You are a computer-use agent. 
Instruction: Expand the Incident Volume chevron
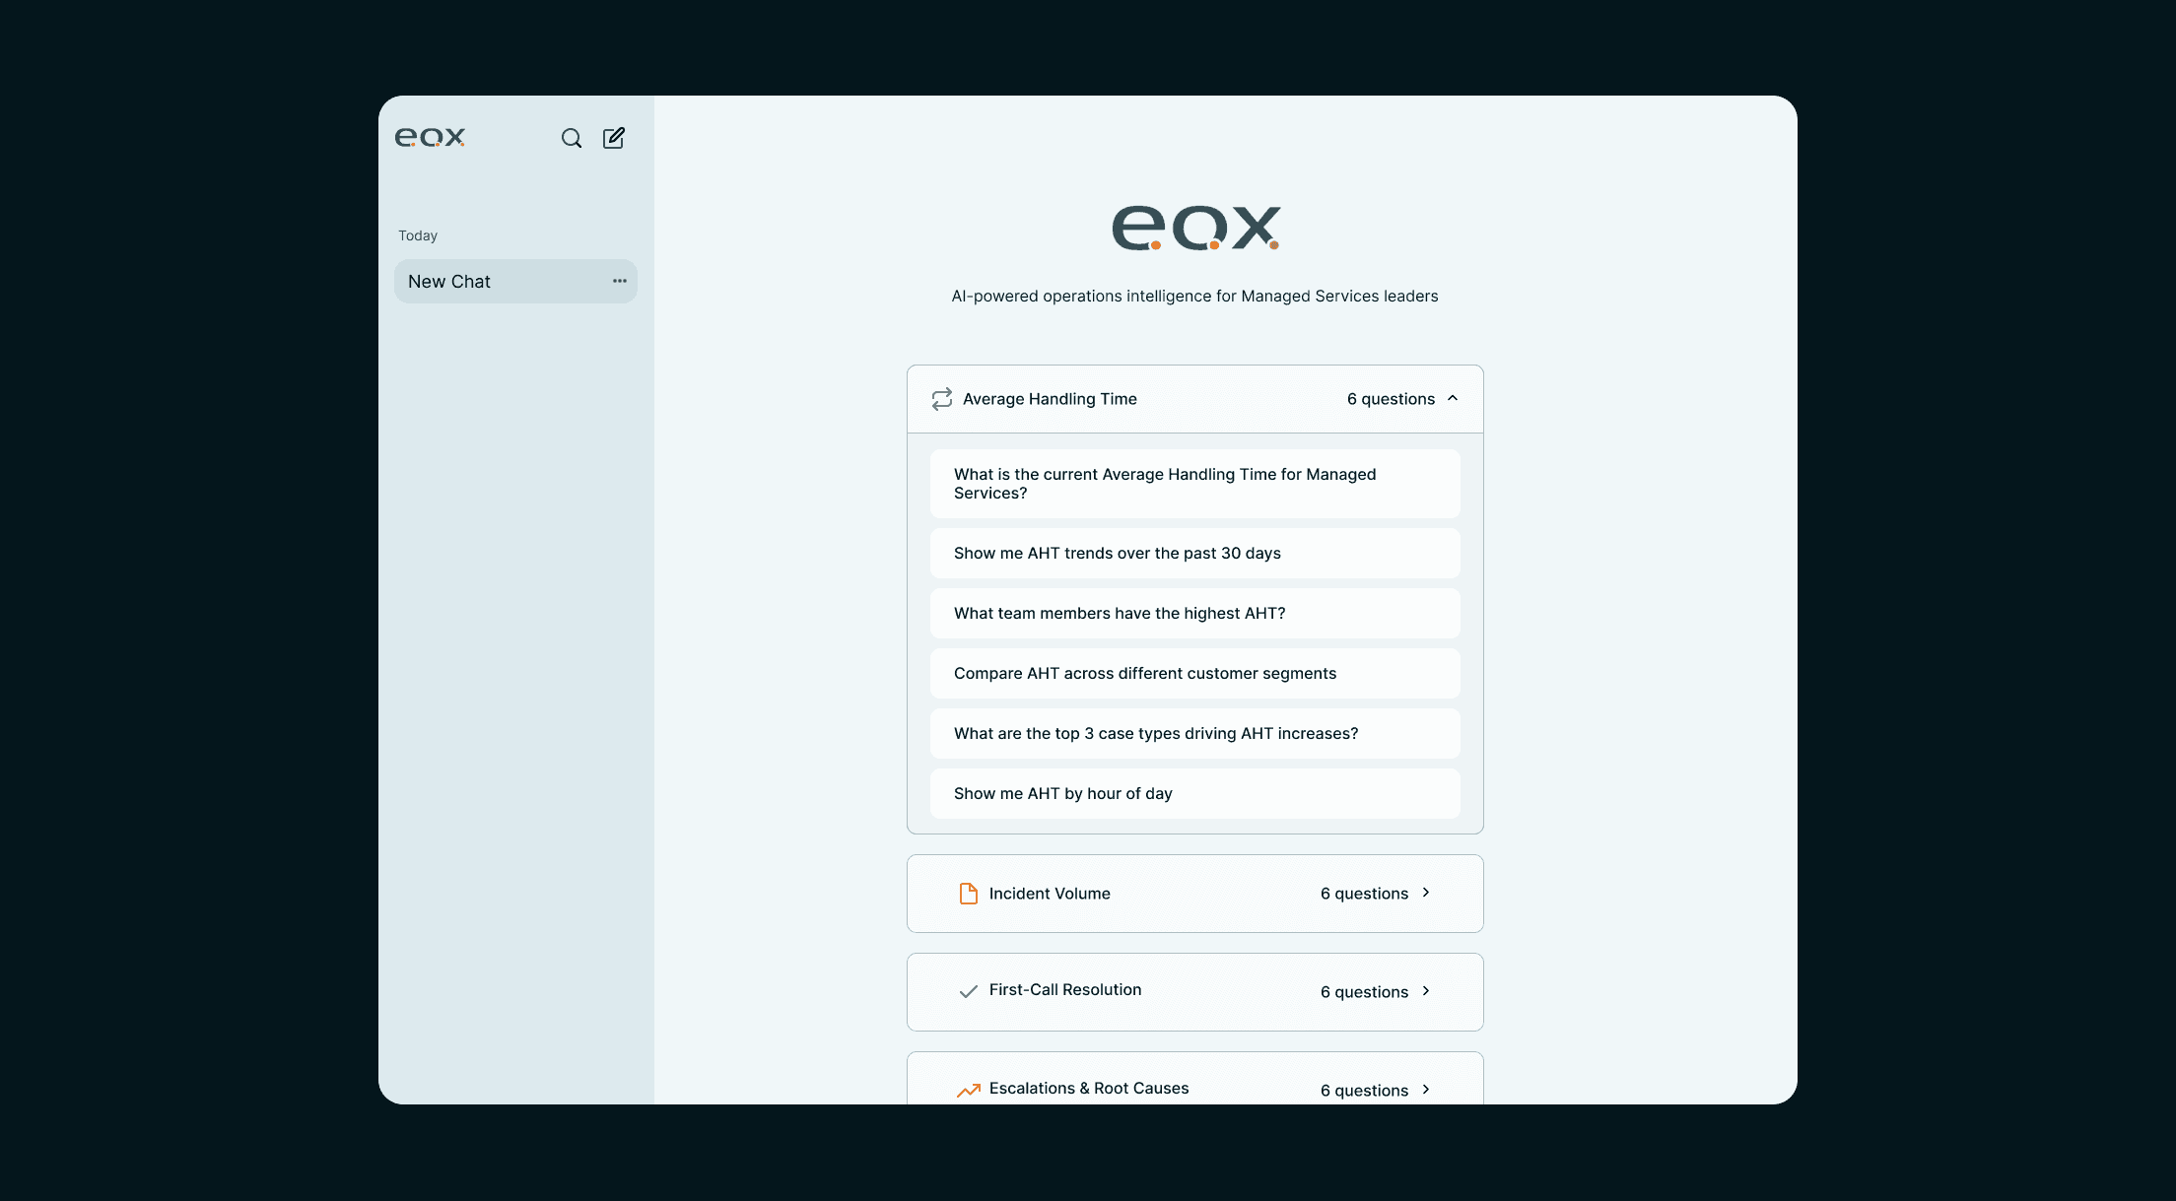pyautogui.click(x=1426, y=893)
